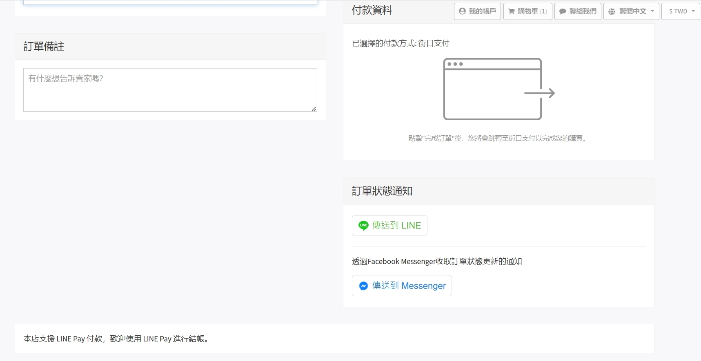Click the resize handle of the notes box

click(314, 108)
